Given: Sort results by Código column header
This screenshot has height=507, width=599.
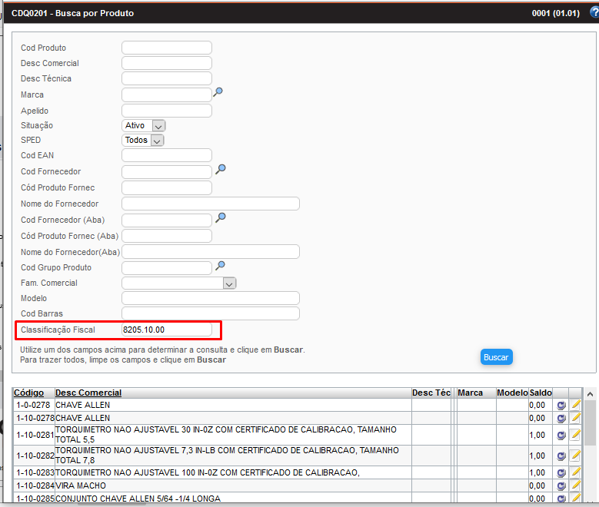Looking at the screenshot, I should (28, 393).
